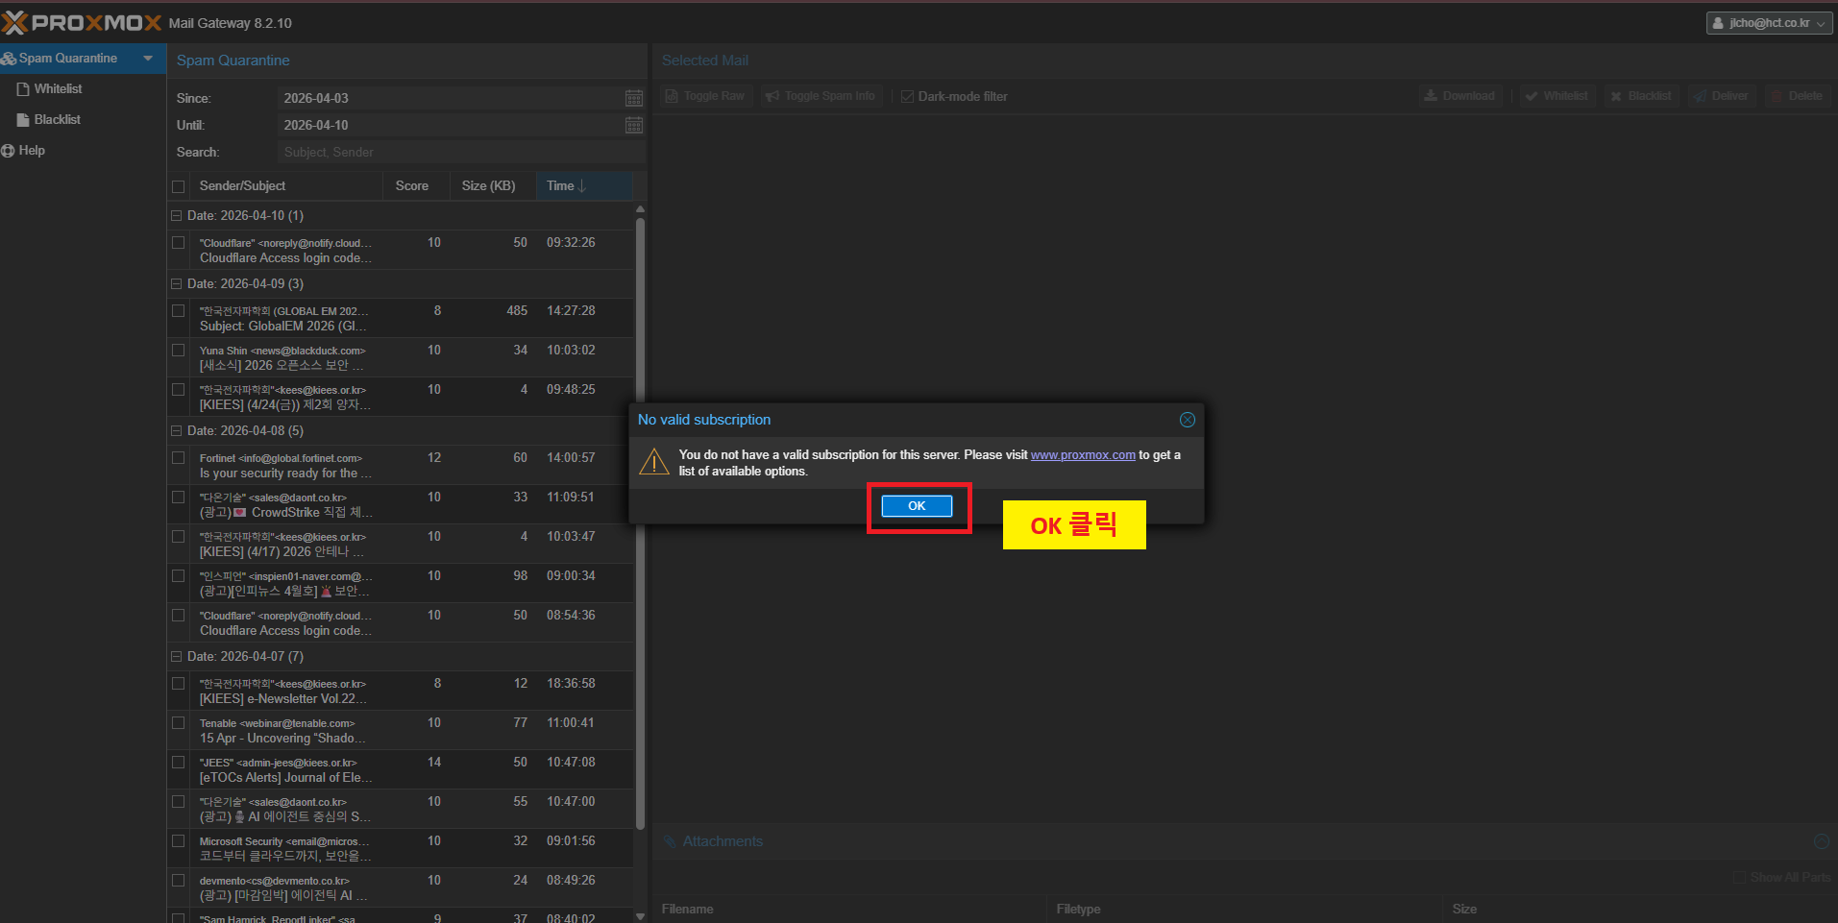Click the Filetype column header
The height and width of the screenshot is (923, 1838).
click(x=1244, y=909)
